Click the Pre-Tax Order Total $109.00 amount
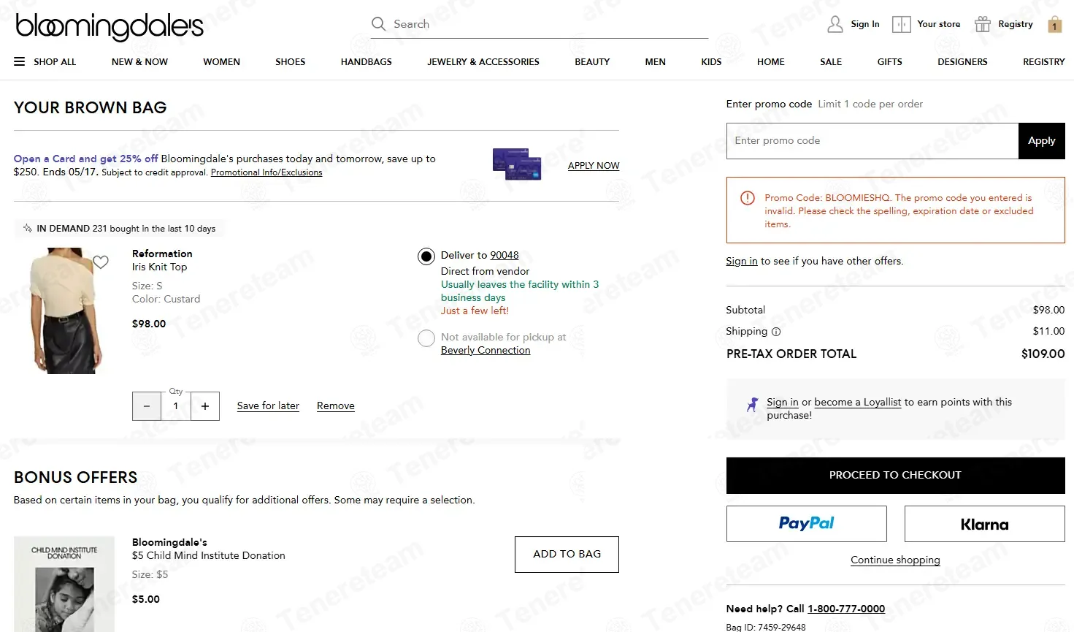1074x632 pixels. 1043,354
